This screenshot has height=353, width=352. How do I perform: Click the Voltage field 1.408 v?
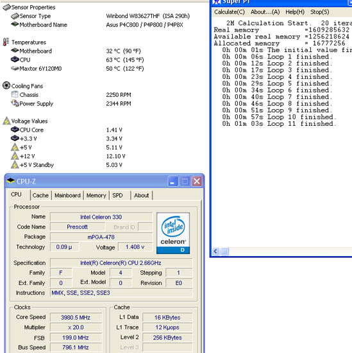pos(135,247)
